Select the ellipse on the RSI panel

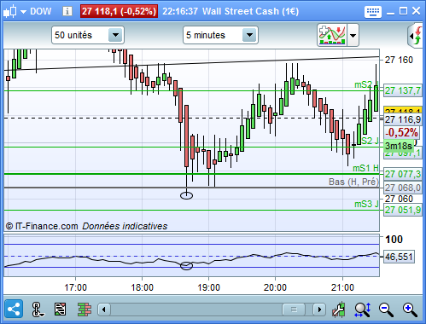[x=186, y=266]
